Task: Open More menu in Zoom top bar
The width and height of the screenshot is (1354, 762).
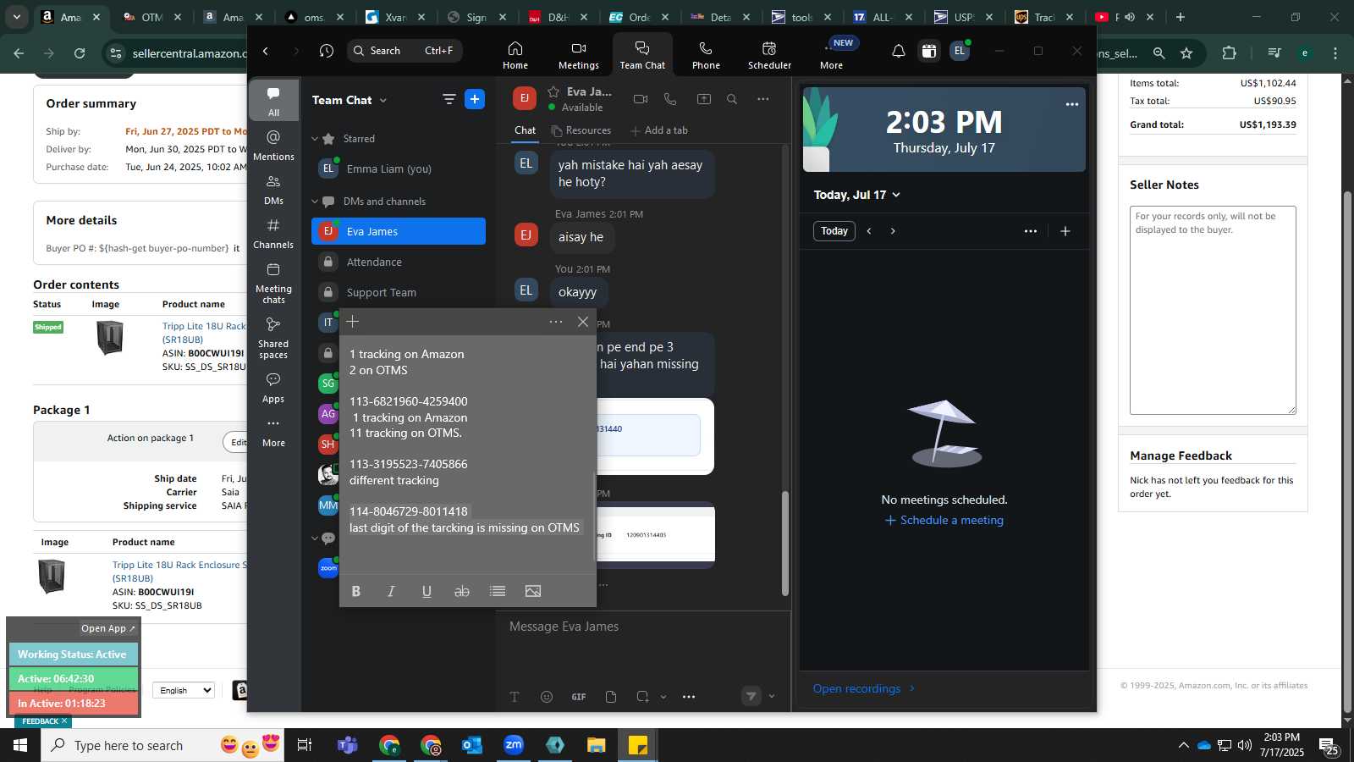Action: [x=831, y=55]
